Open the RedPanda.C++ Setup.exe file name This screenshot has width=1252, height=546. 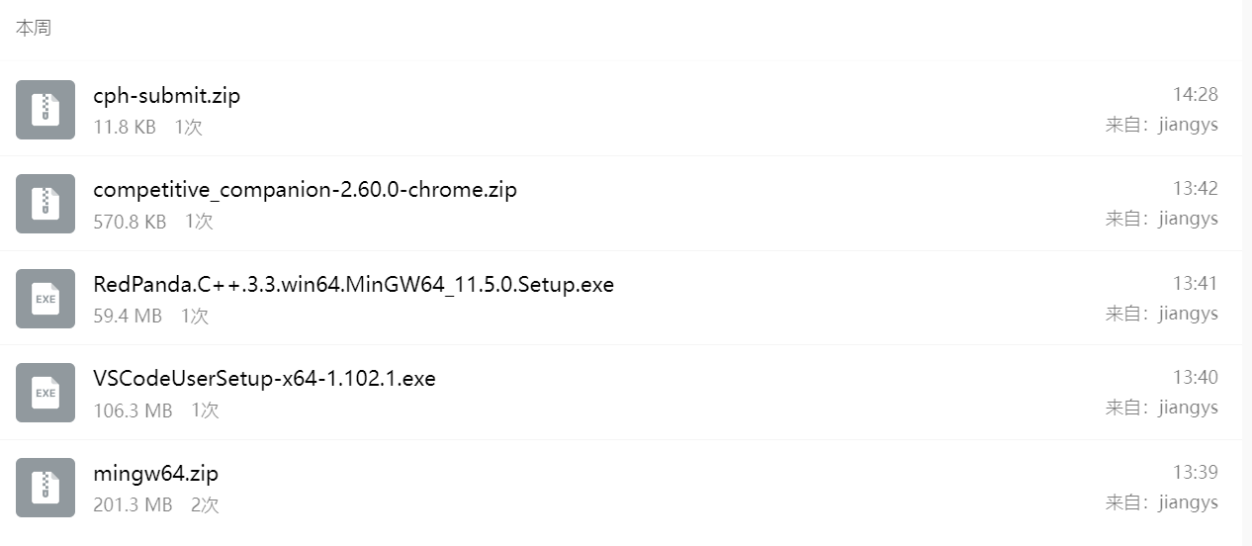click(x=353, y=285)
